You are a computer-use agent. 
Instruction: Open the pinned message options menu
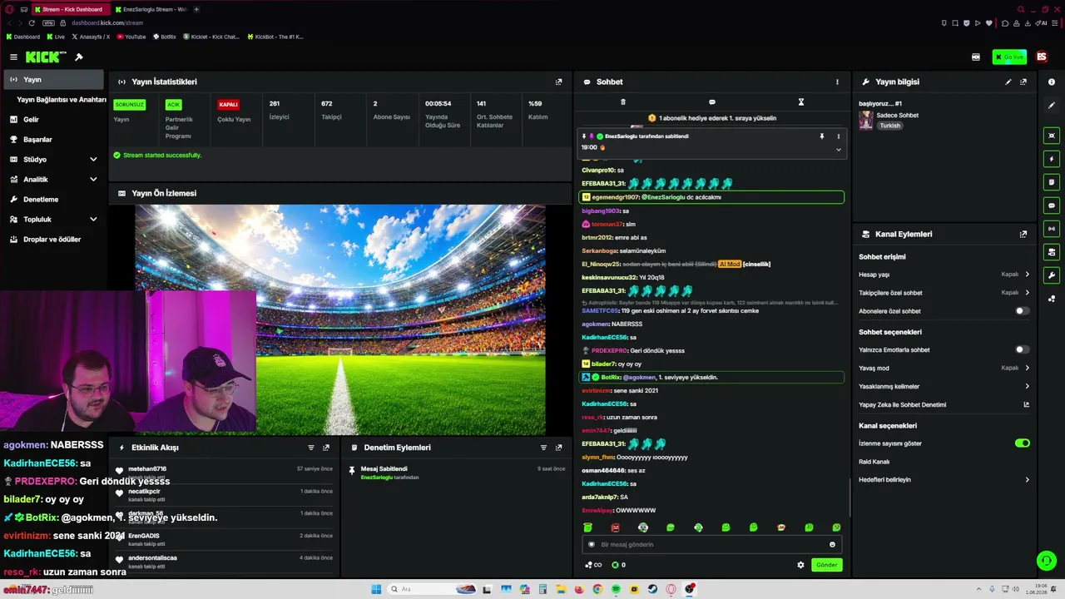[838, 136]
